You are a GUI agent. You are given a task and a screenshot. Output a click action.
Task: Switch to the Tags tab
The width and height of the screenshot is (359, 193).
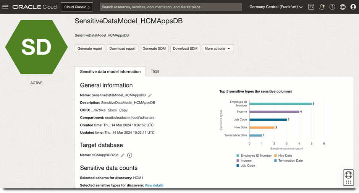[x=155, y=71]
